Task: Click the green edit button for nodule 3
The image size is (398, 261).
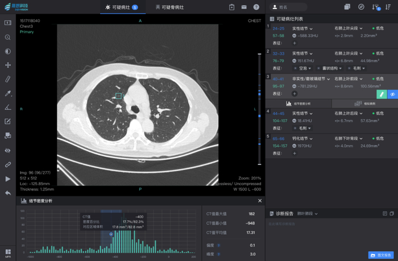Action: pos(382,94)
